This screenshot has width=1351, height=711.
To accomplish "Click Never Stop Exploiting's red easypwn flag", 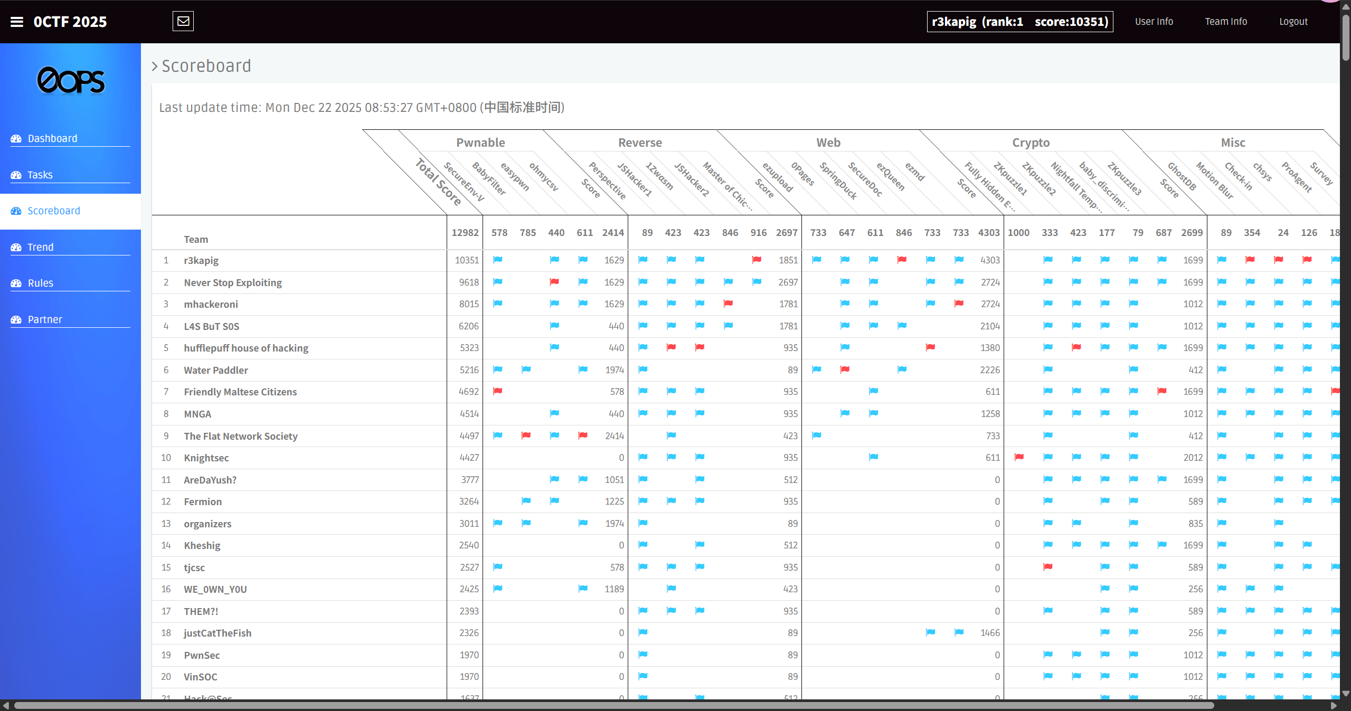I will [x=554, y=282].
